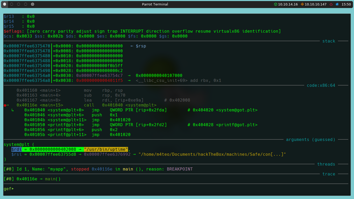Image resolution: width=354 pixels, height=199 pixels.
Task: Click the stack section header label
Action: click(329, 41)
